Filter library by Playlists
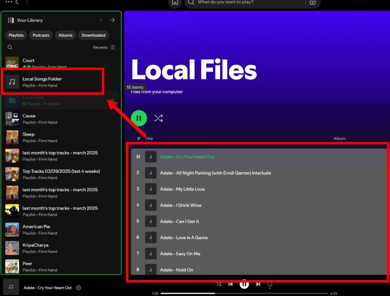The width and height of the screenshot is (390, 296). tap(16, 36)
